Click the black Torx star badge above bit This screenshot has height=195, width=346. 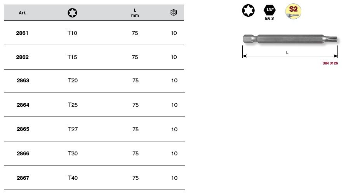[x=249, y=10]
